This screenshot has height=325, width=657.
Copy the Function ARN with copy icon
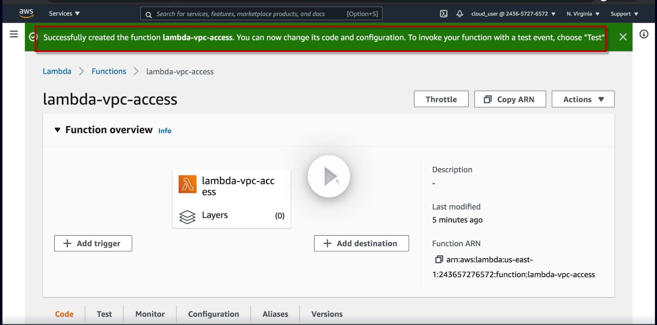tap(439, 259)
